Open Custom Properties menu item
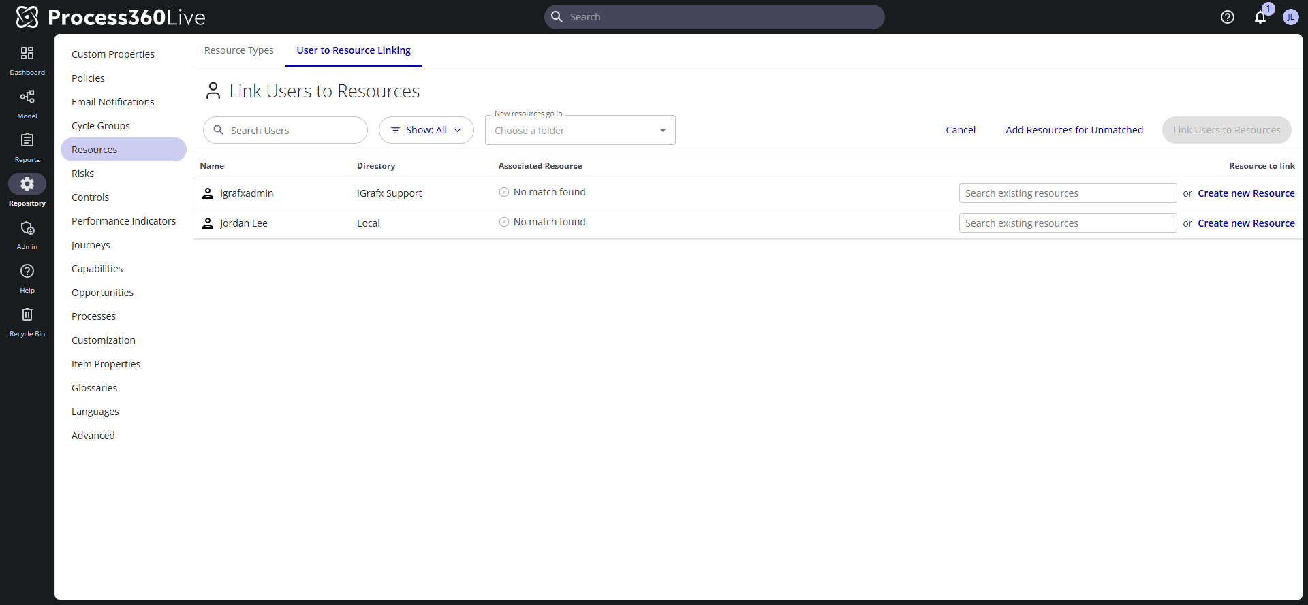Screen dimensions: 1308x605 113,54
